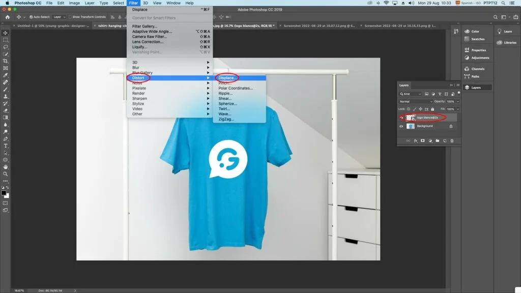The width and height of the screenshot is (521, 293).
Task: Open the Paths panel
Action: click(472, 76)
